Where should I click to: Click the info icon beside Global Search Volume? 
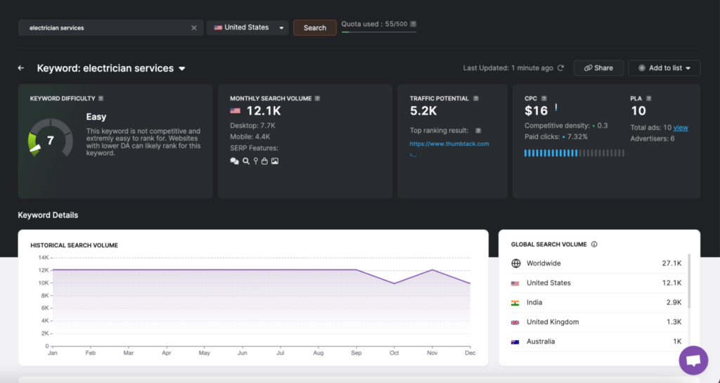[594, 245]
